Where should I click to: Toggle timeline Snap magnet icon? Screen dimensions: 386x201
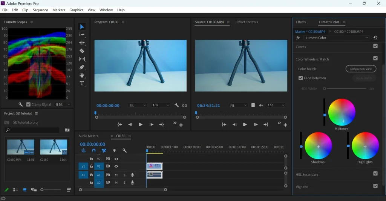coord(93,150)
